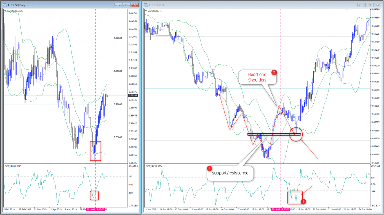This screenshot has width=384, height=215.
Task: Expand the AUDUSD,H1 chart label arrow
Action: click(x=146, y=11)
